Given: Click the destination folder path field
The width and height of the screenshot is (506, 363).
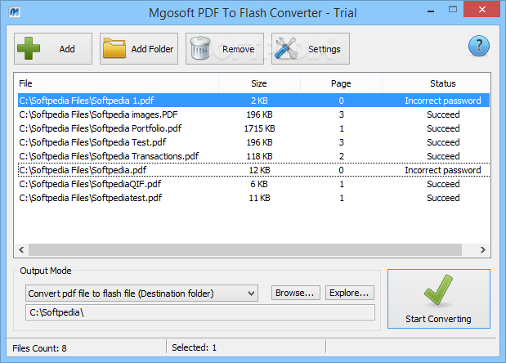Looking at the screenshot, I should coord(200,312).
